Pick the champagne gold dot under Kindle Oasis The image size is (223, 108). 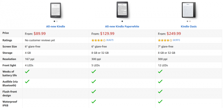(190, 21)
